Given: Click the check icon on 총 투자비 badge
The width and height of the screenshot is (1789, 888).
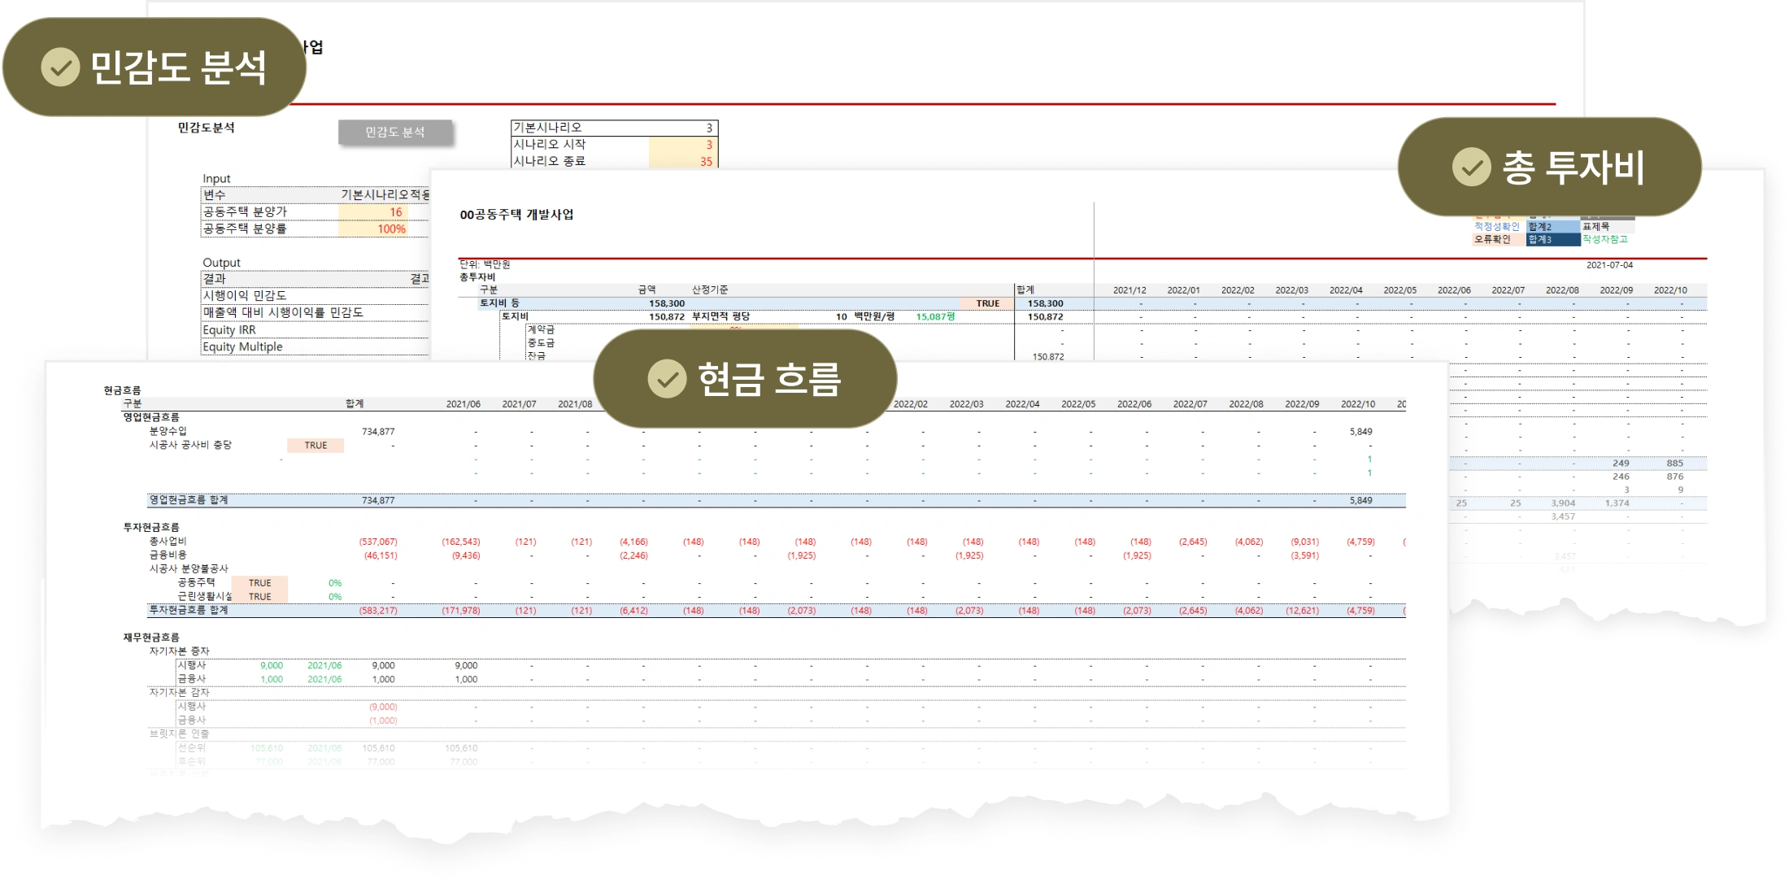Looking at the screenshot, I should pyautogui.click(x=1471, y=167).
